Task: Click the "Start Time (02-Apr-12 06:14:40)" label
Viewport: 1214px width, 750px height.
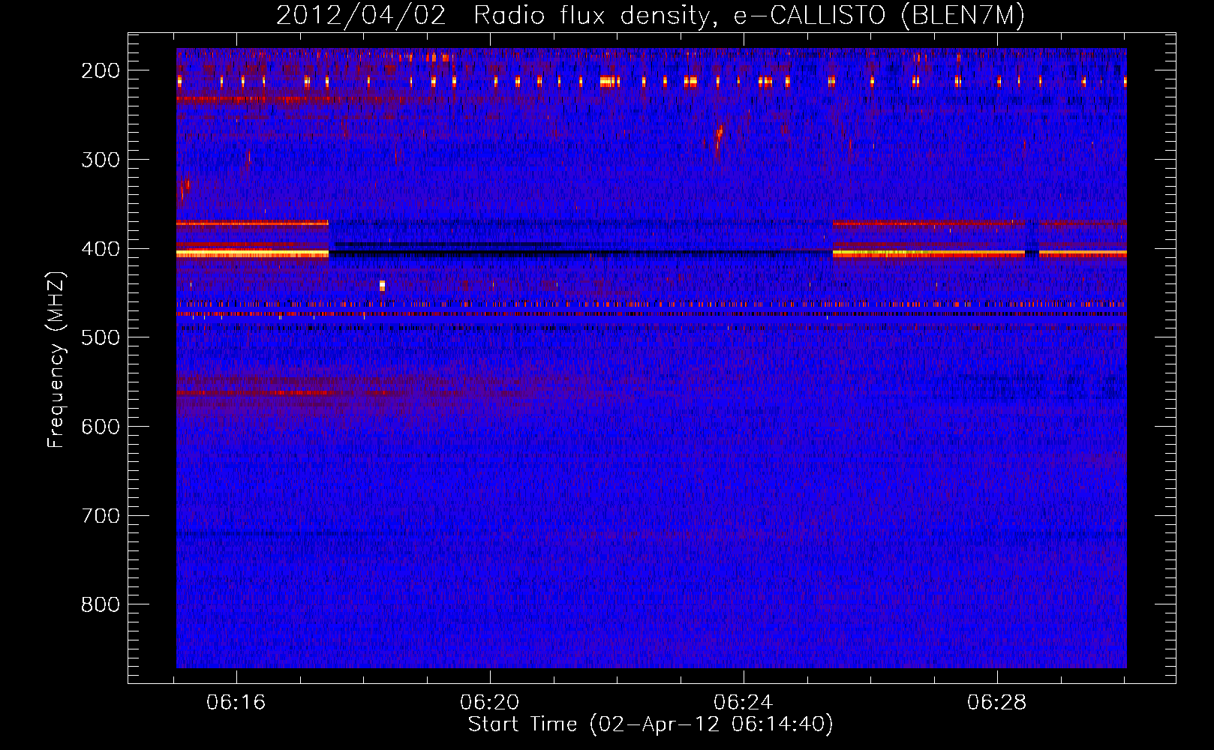Action: click(651, 724)
